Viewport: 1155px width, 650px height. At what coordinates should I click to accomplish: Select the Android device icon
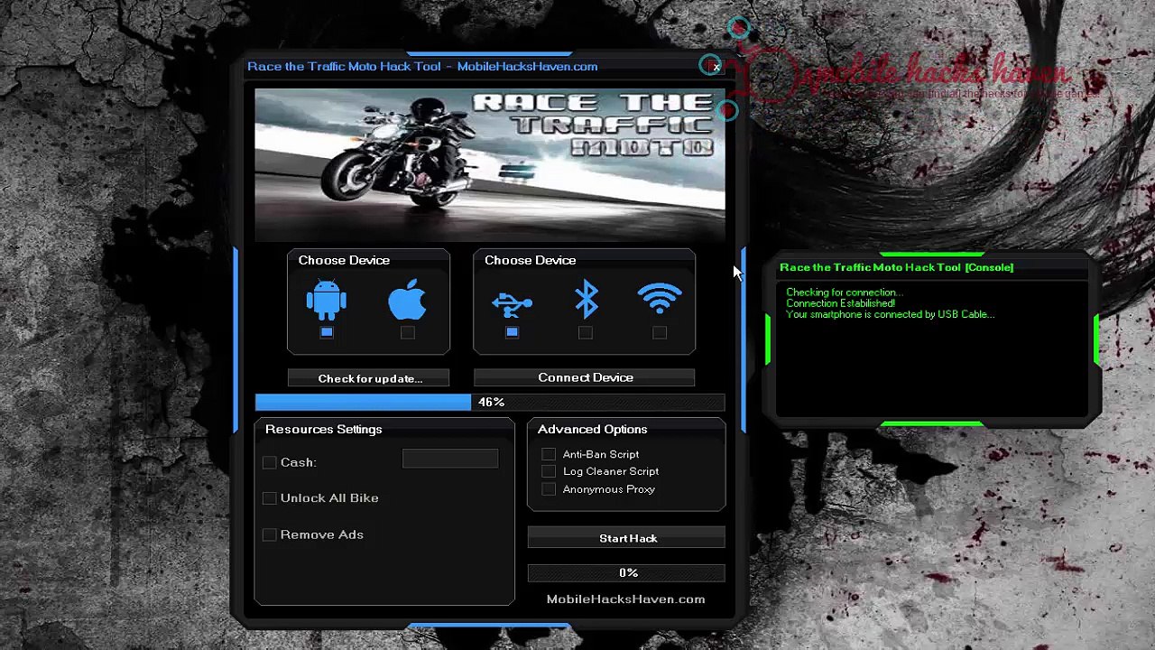pyautogui.click(x=327, y=299)
